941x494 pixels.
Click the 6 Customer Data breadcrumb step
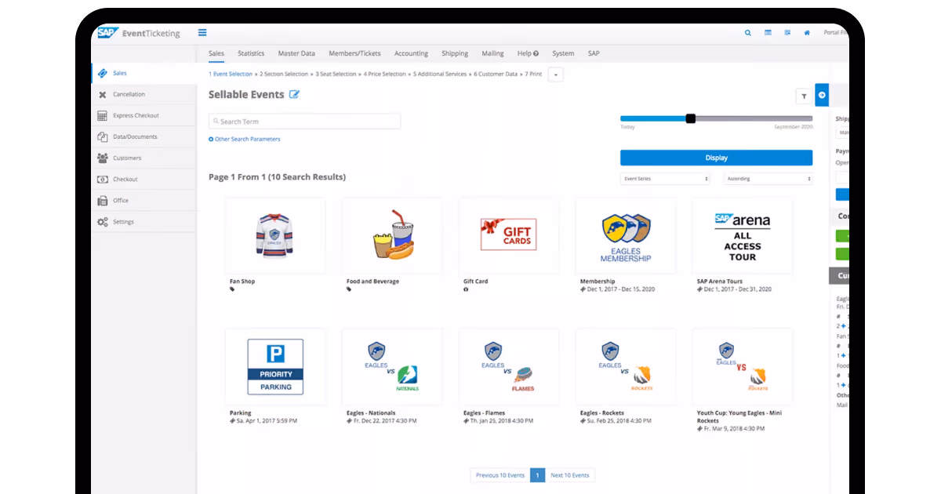coord(496,74)
